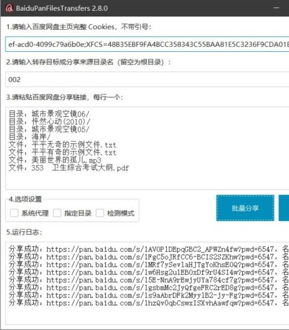This screenshot has height=330, width=289.
Task: Select the line 目录：海岸/
Action: tap(30, 137)
